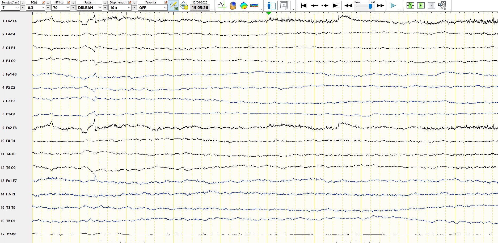Select the T5-O1 channel label
This screenshot has width=498, height=243.
11,221
